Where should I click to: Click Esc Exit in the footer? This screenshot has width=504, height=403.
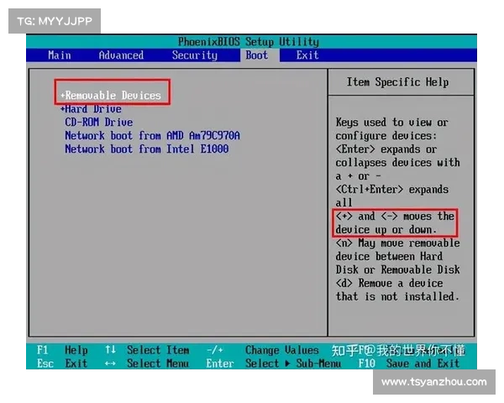click(63, 364)
